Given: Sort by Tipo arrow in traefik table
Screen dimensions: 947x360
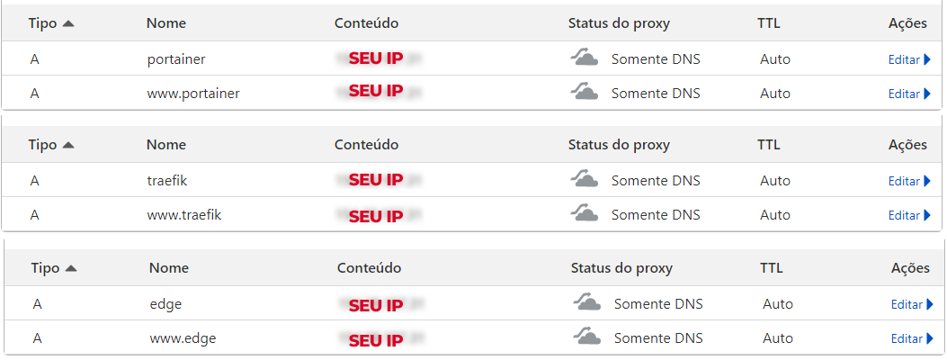Looking at the screenshot, I should click(68, 145).
